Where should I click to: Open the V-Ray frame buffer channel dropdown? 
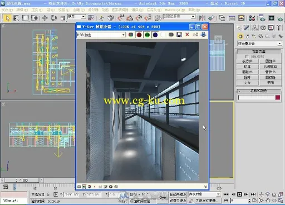[x=101, y=34]
